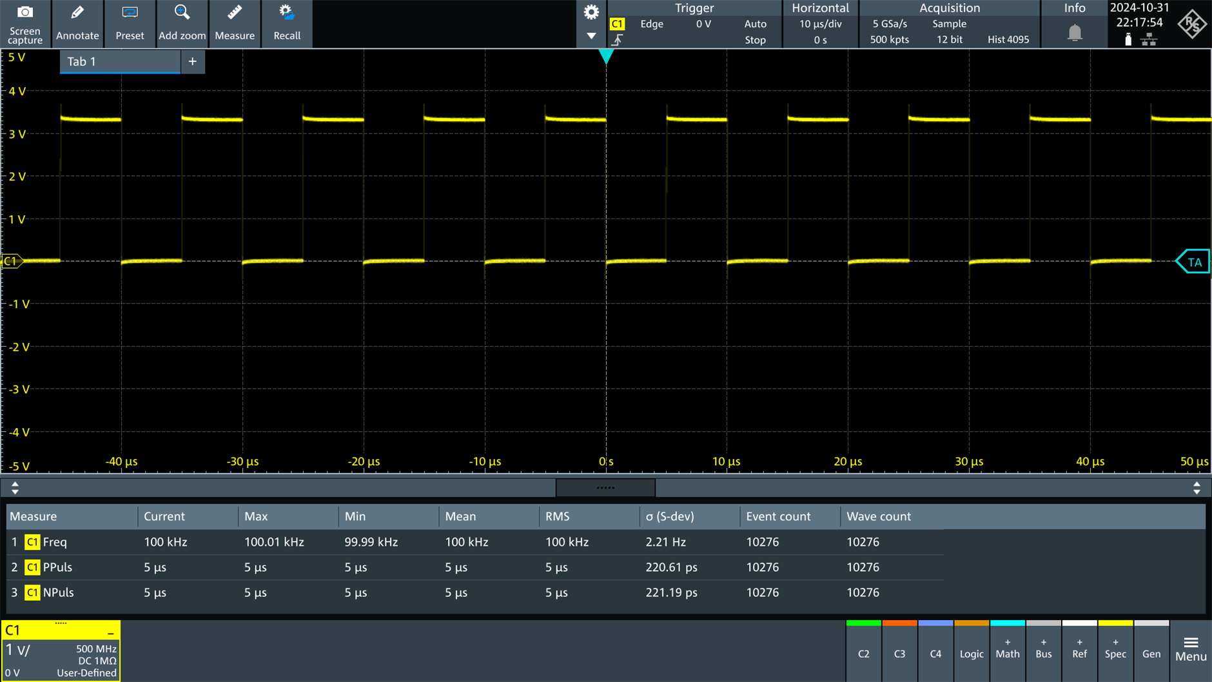Image resolution: width=1212 pixels, height=682 pixels.
Task: Click the 0 V trigger level value
Action: pos(703,24)
